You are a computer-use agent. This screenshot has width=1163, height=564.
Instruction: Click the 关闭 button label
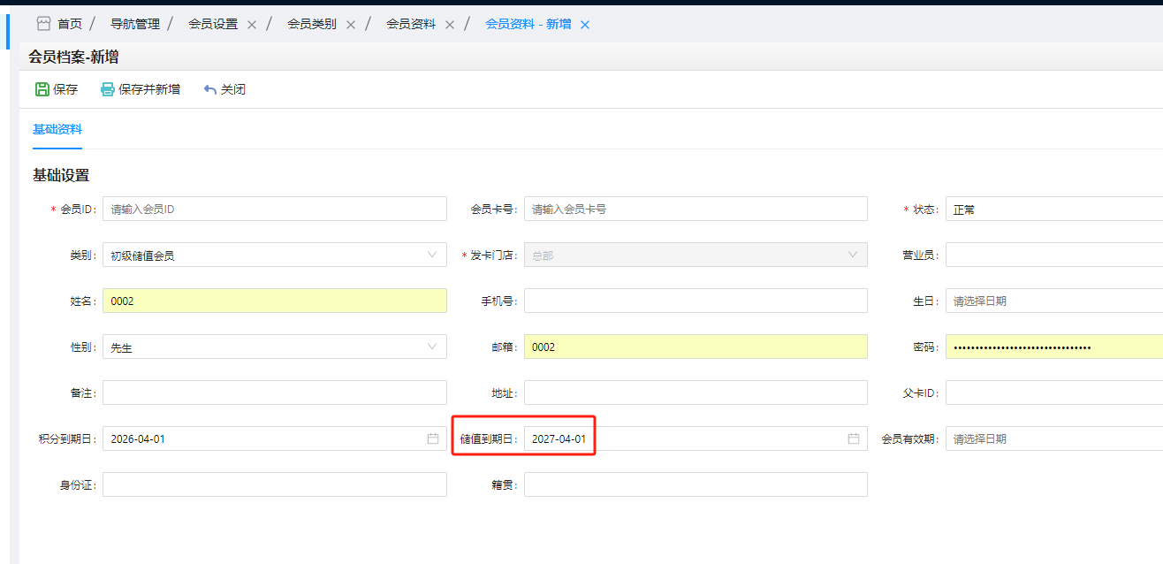(233, 89)
